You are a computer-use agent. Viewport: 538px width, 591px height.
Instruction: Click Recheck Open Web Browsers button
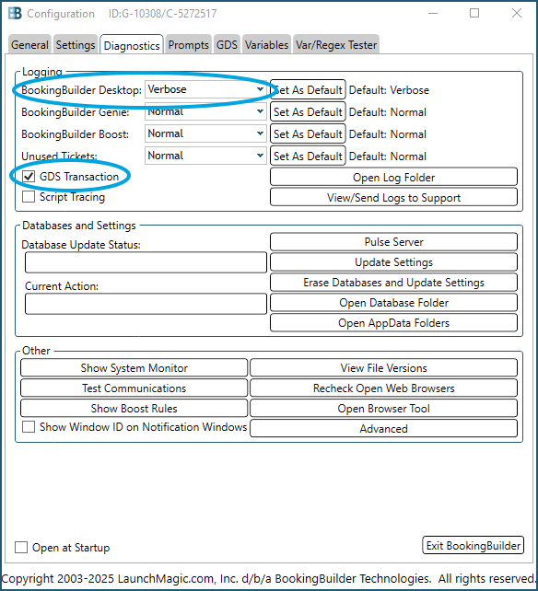click(x=383, y=388)
